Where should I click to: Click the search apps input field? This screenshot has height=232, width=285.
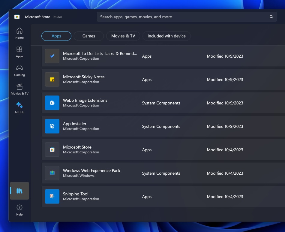click(x=180, y=17)
